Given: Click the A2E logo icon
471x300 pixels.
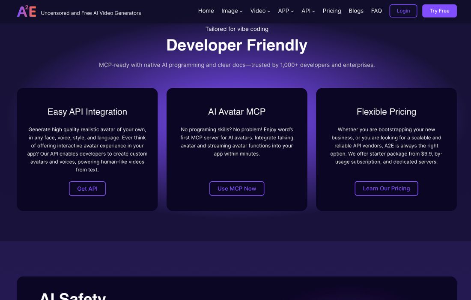Looking at the screenshot, I should tap(27, 12).
